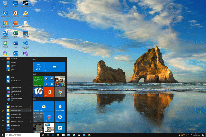
Task: Open File Explorer from the taskbar
Action: (58, 135)
